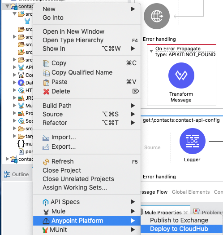Viewport: 223px width, 235px height.
Task: Click the On Error Propagate label
Action: tap(178, 49)
